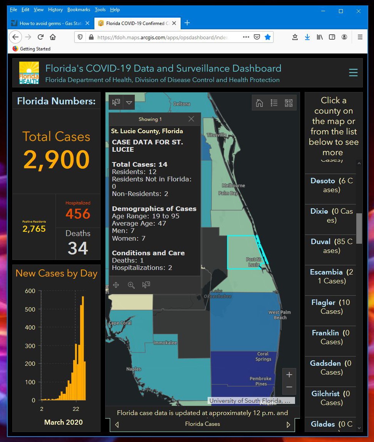Show site security padlock info
This screenshot has height=442, width=374.
[x=91, y=37]
